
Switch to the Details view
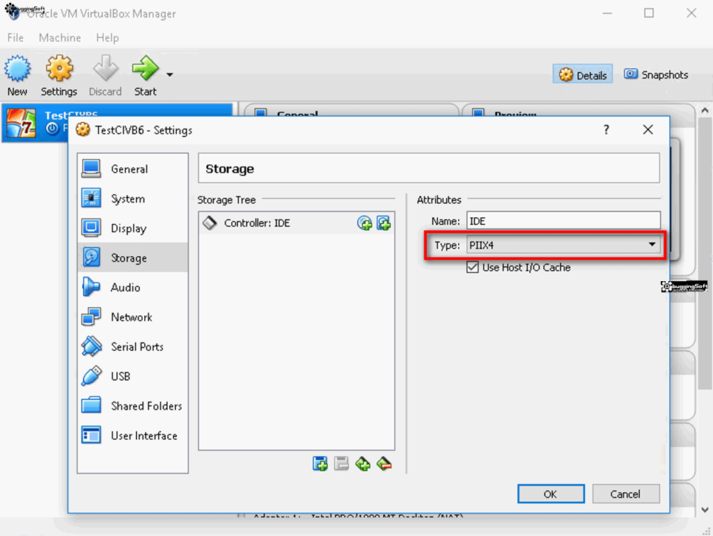(x=583, y=74)
